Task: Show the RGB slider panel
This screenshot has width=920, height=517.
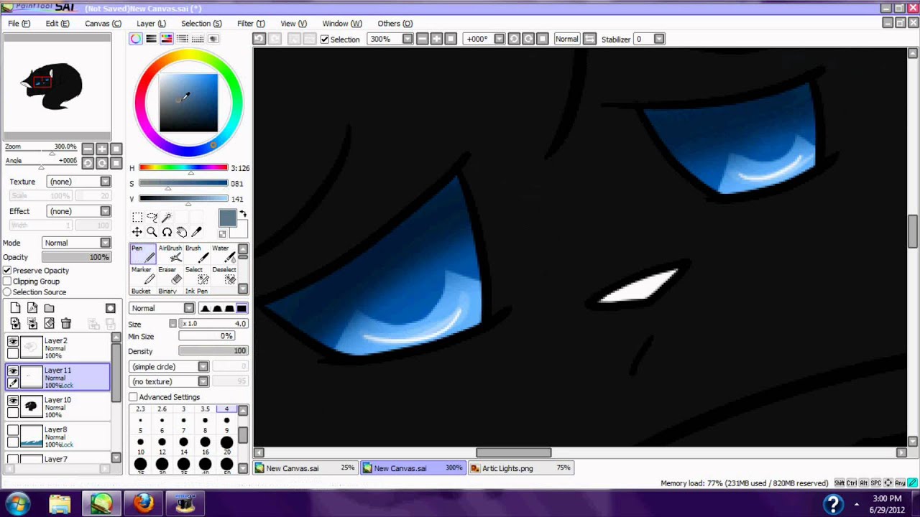Action: coord(151,39)
